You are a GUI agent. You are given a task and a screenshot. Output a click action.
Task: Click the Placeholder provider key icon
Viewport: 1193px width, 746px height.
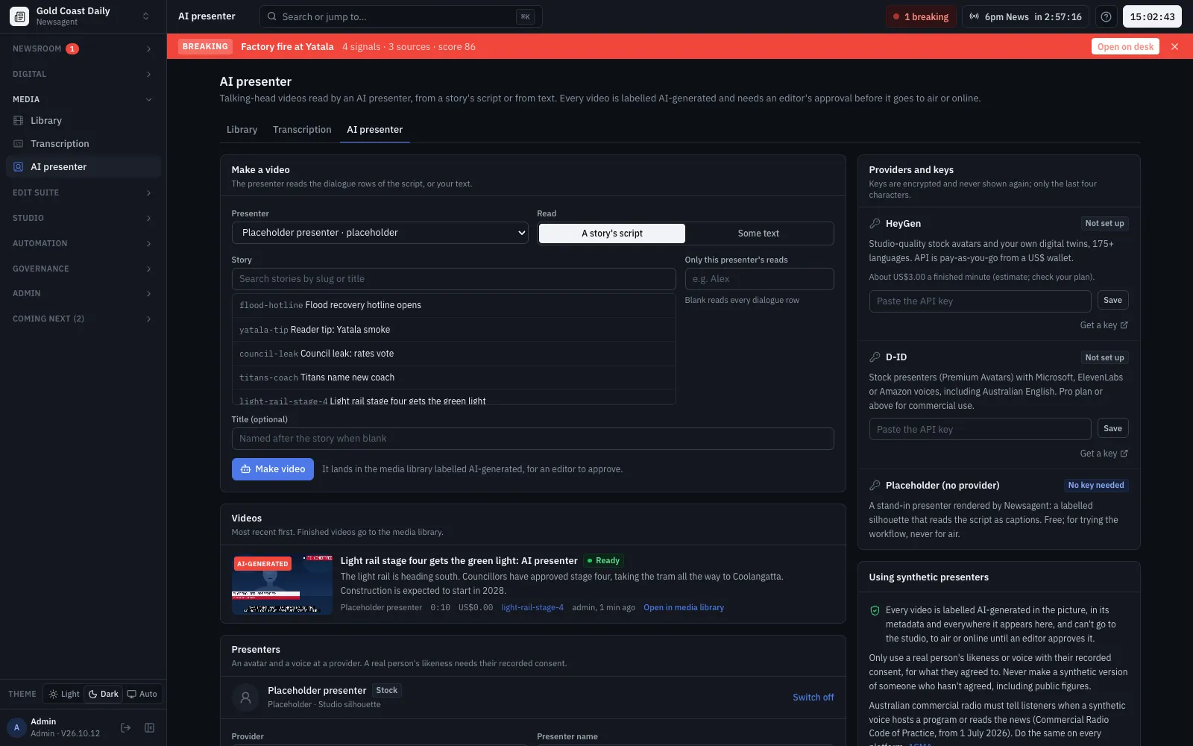point(875,485)
